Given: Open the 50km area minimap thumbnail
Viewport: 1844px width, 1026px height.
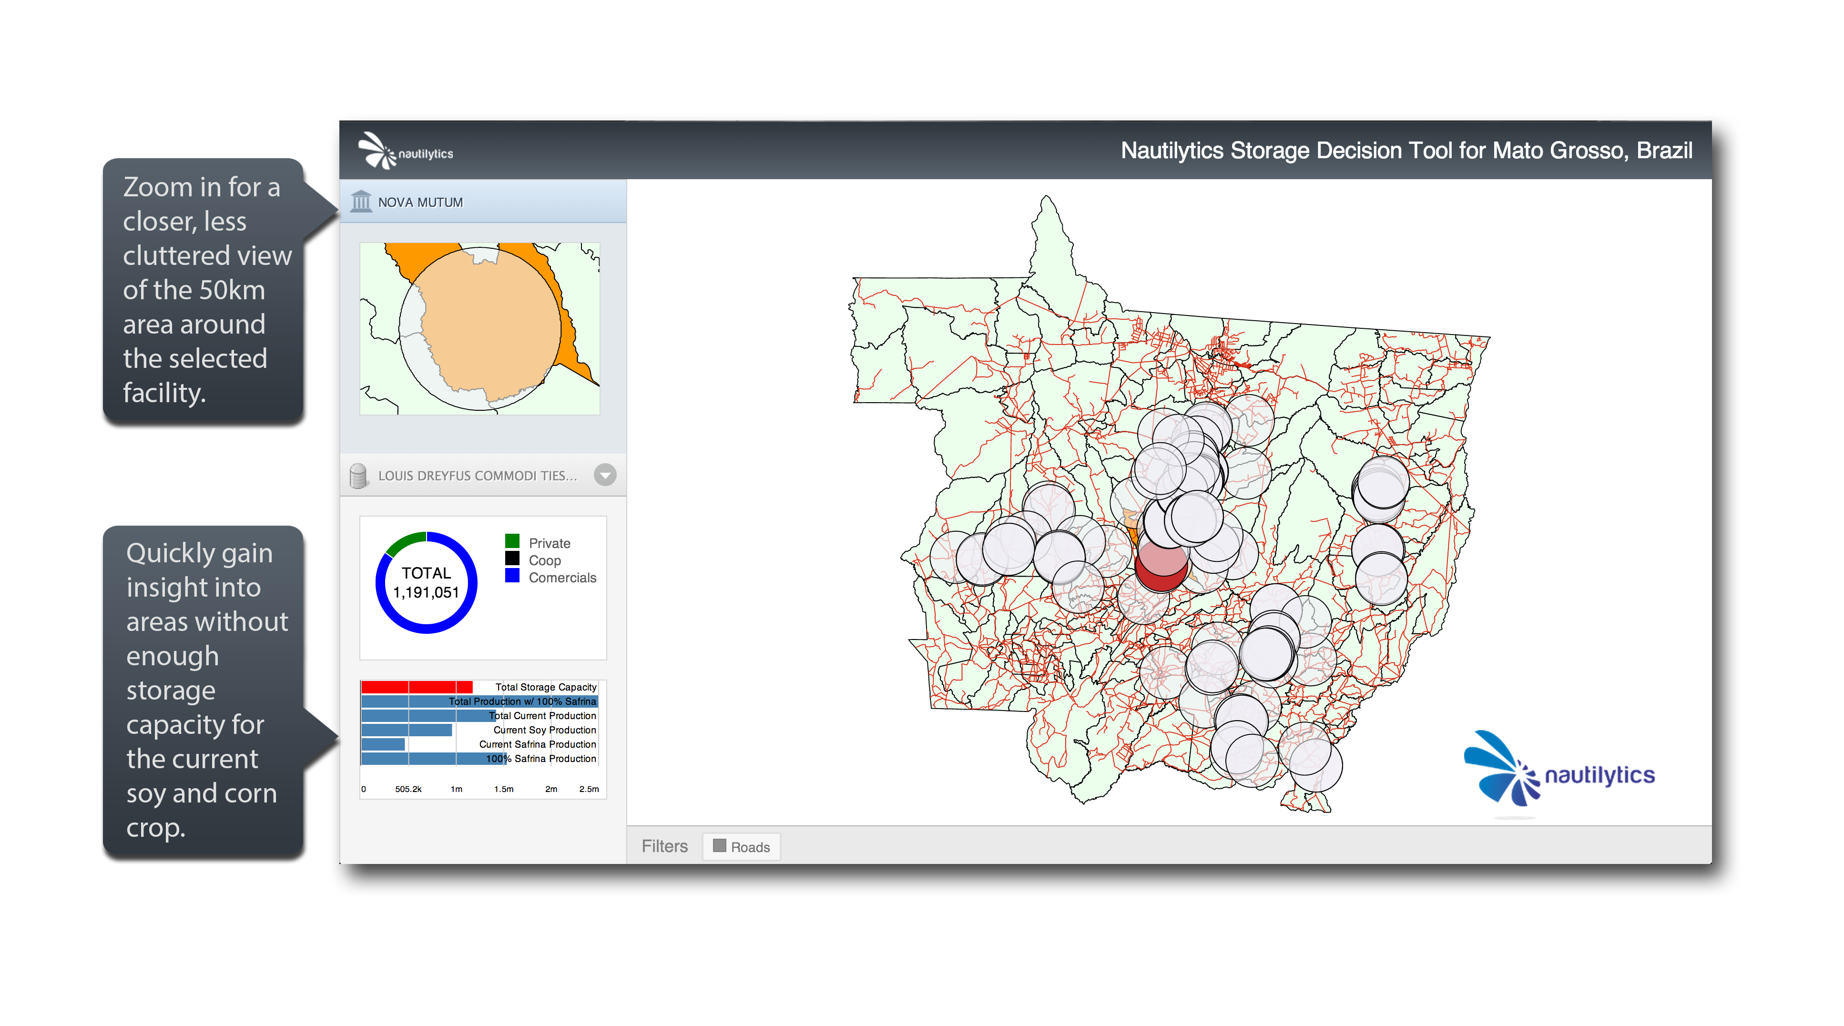Looking at the screenshot, I should pyautogui.click(x=479, y=329).
